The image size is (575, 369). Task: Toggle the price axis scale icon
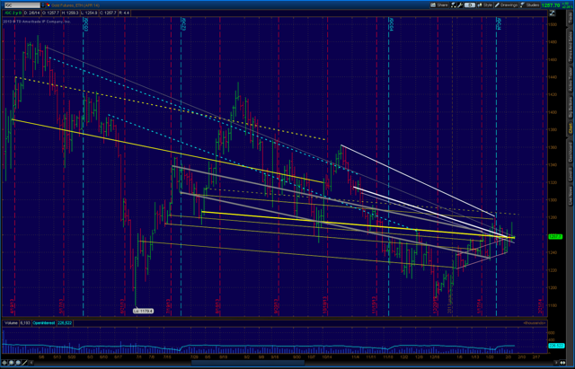[552, 13]
